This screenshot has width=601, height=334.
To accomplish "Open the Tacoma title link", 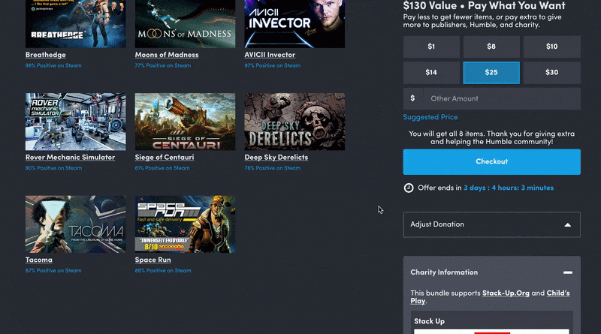I will coord(39,260).
